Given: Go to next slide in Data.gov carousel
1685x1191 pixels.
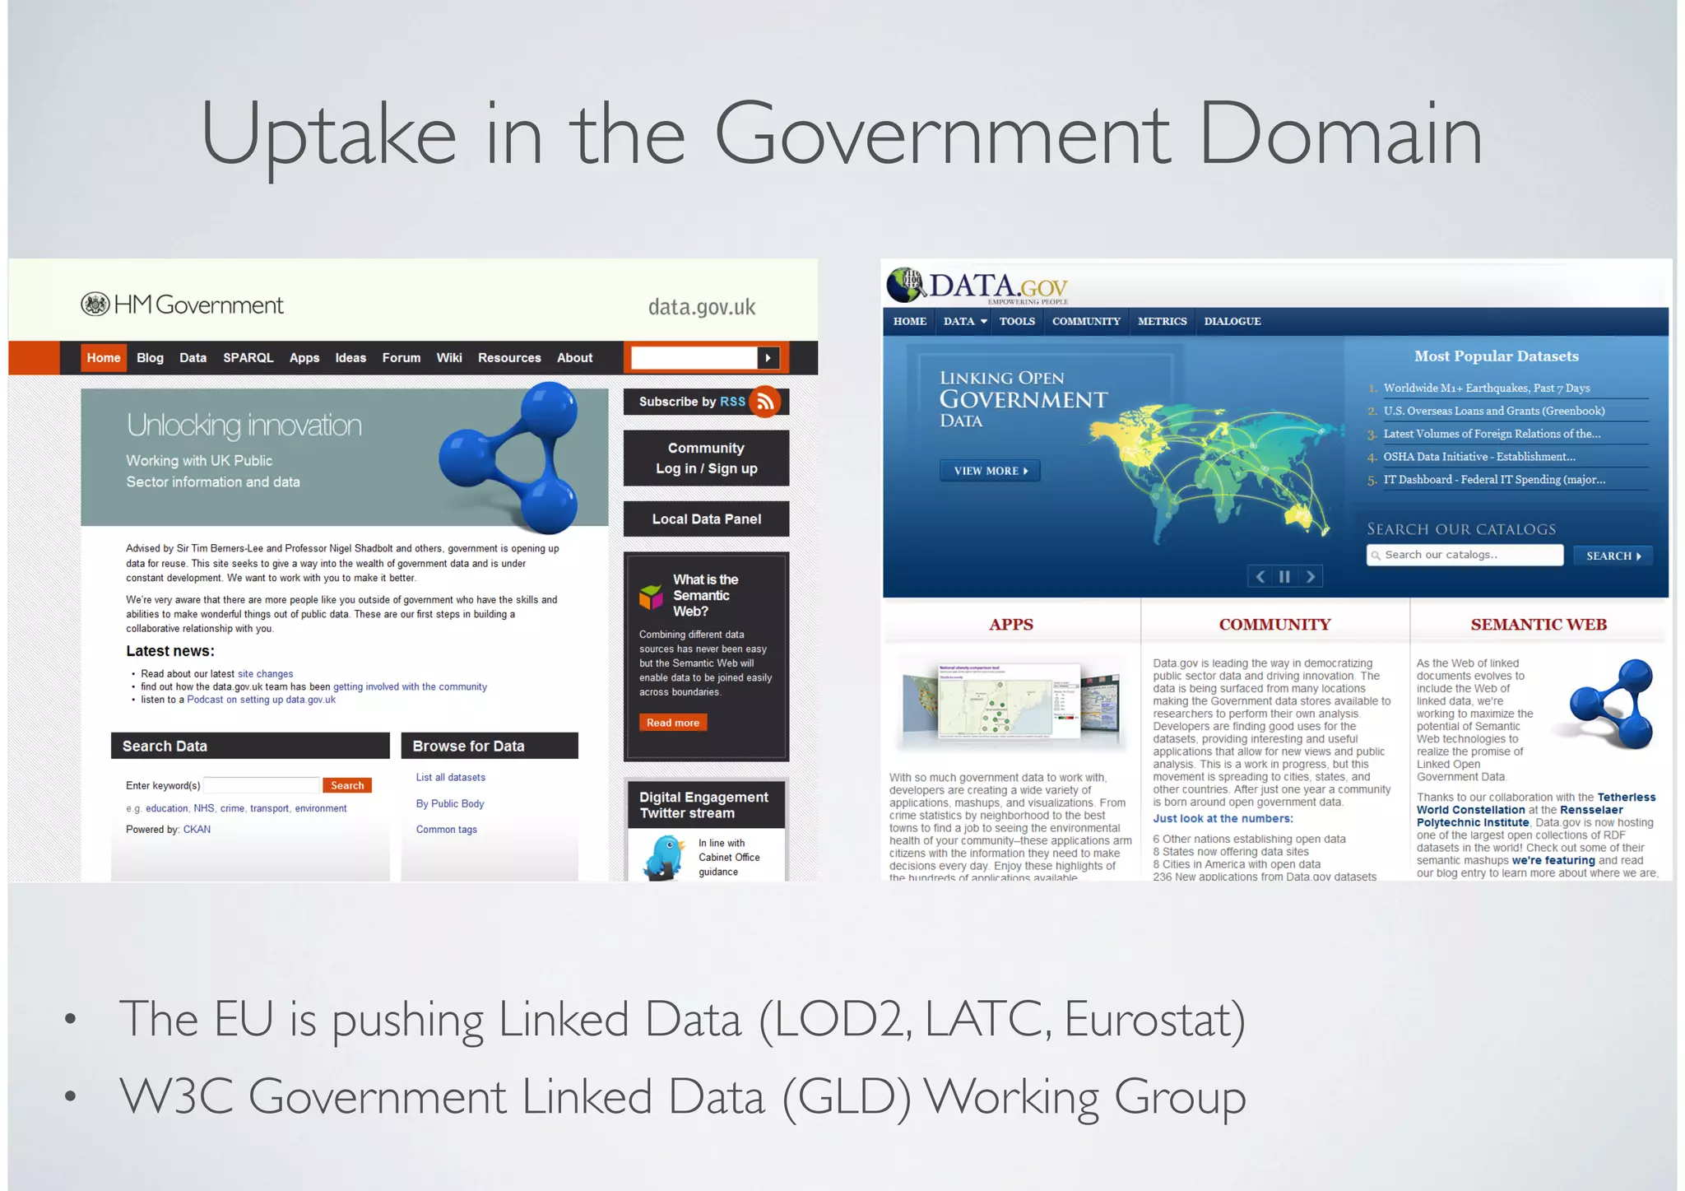Looking at the screenshot, I should (x=1311, y=576).
